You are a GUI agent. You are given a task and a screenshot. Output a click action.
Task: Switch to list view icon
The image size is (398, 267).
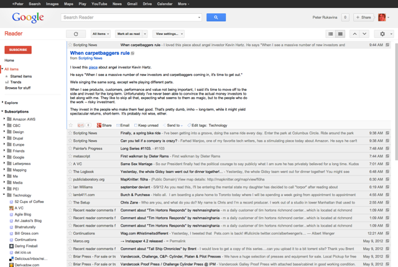pyautogui.click(x=330, y=34)
